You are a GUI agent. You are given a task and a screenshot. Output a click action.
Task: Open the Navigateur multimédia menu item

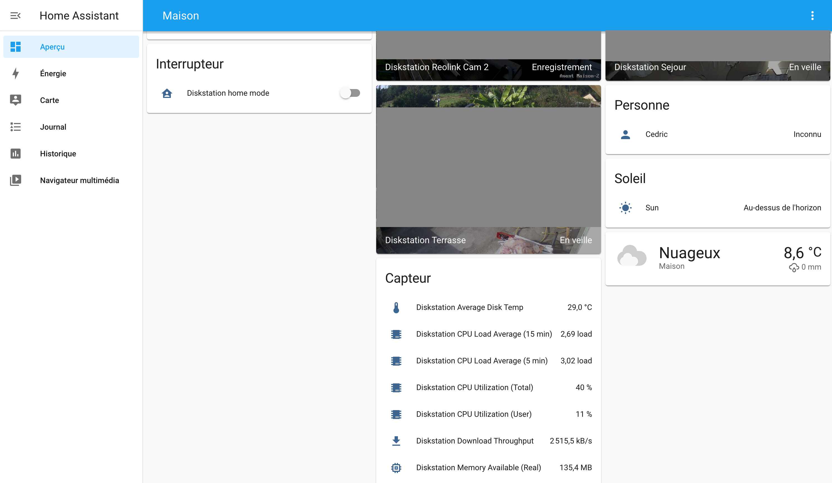click(71, 180)
